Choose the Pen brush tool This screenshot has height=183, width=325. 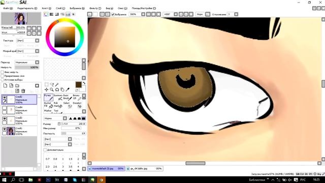pyautogui.click(x=48, y=97)
